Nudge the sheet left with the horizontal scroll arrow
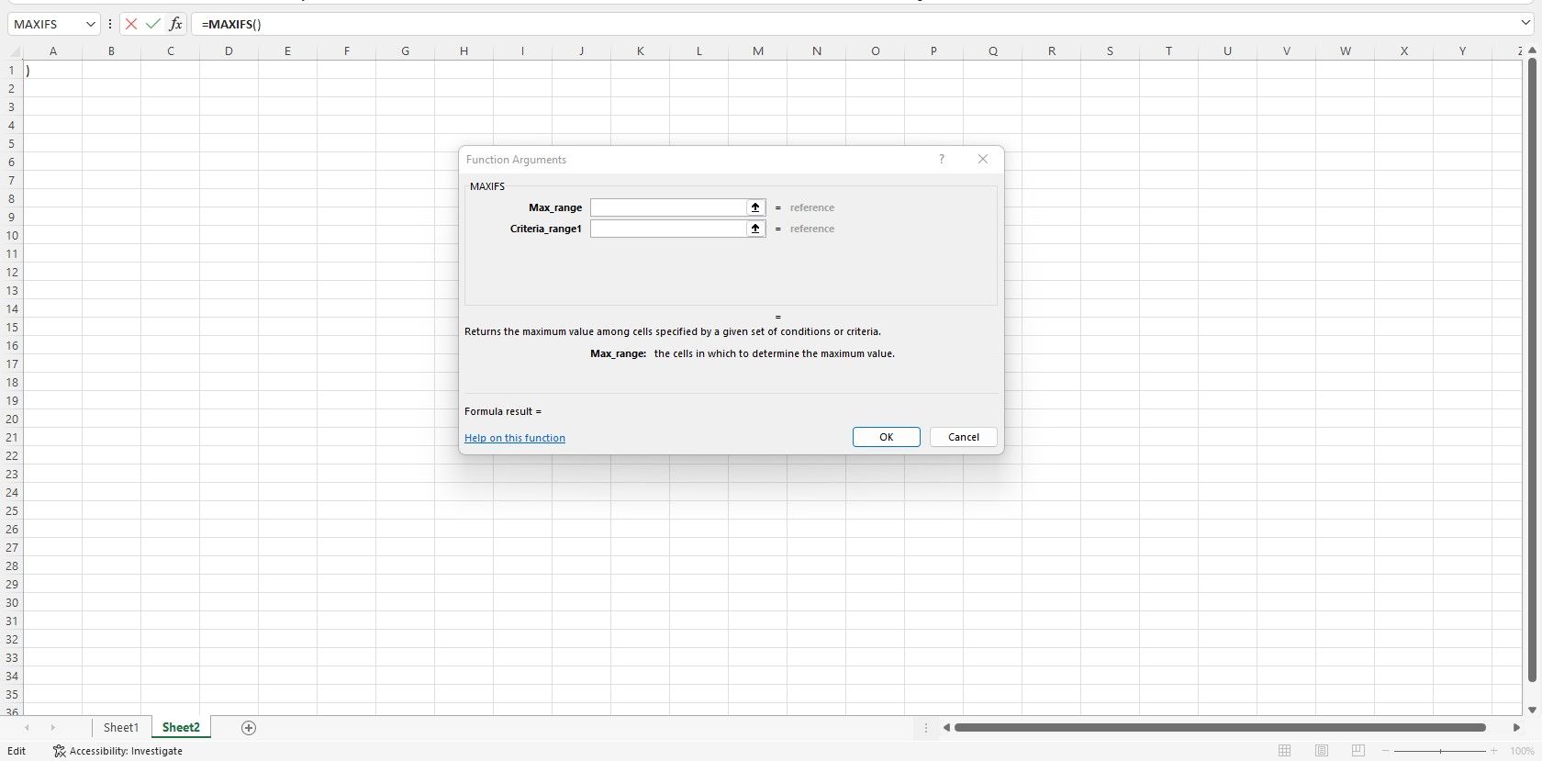Viewport: 1542px width, 761px height. pos(946,728)
